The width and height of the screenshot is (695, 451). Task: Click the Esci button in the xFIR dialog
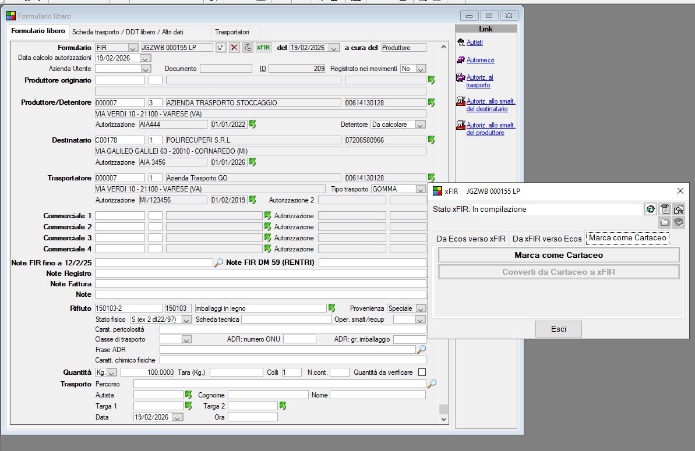(x=558, y=329)
